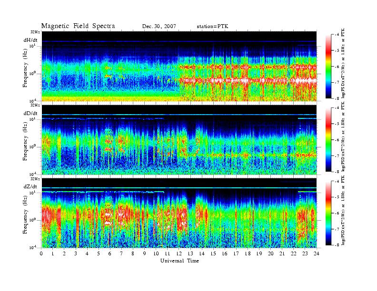Click the -5 value on dZ/dt color scale

(x=337, y=197)
